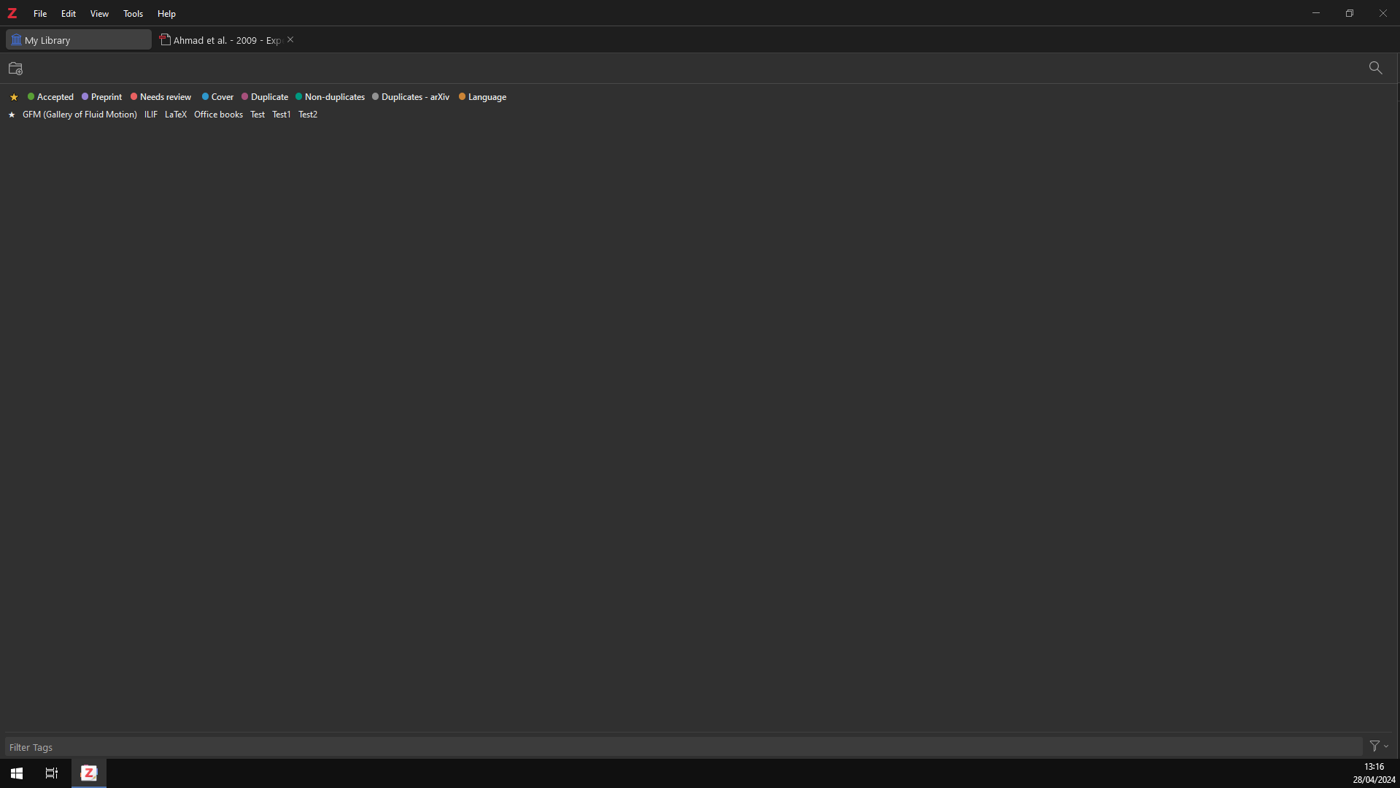Open the Windows Start menu
The image size is (1400, 788).
point(17,773)
